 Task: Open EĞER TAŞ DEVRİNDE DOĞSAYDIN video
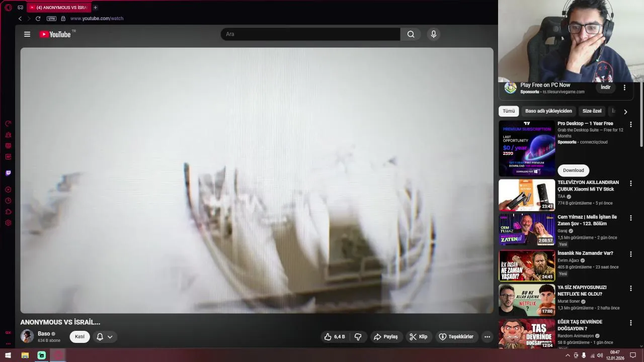527,334
